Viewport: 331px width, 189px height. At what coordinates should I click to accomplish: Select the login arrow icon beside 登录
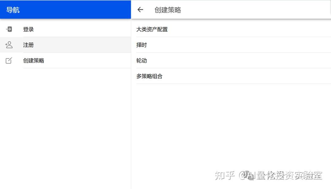pos(9,29)
